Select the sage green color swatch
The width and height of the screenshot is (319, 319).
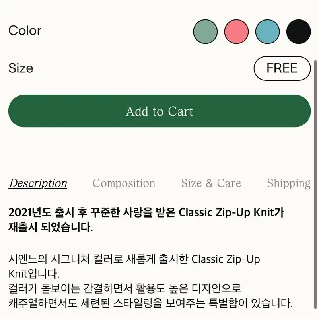pyautogui.click(x=205, y=31)
